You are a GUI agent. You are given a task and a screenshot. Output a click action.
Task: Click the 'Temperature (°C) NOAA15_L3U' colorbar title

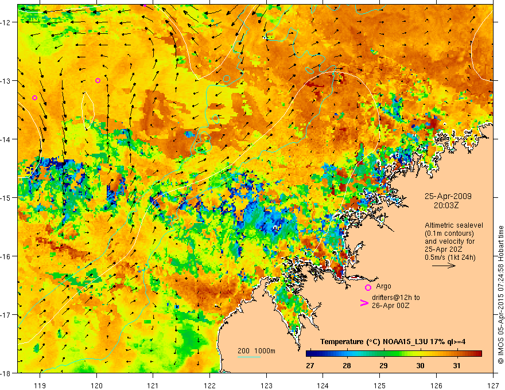(x=374, y=342)
